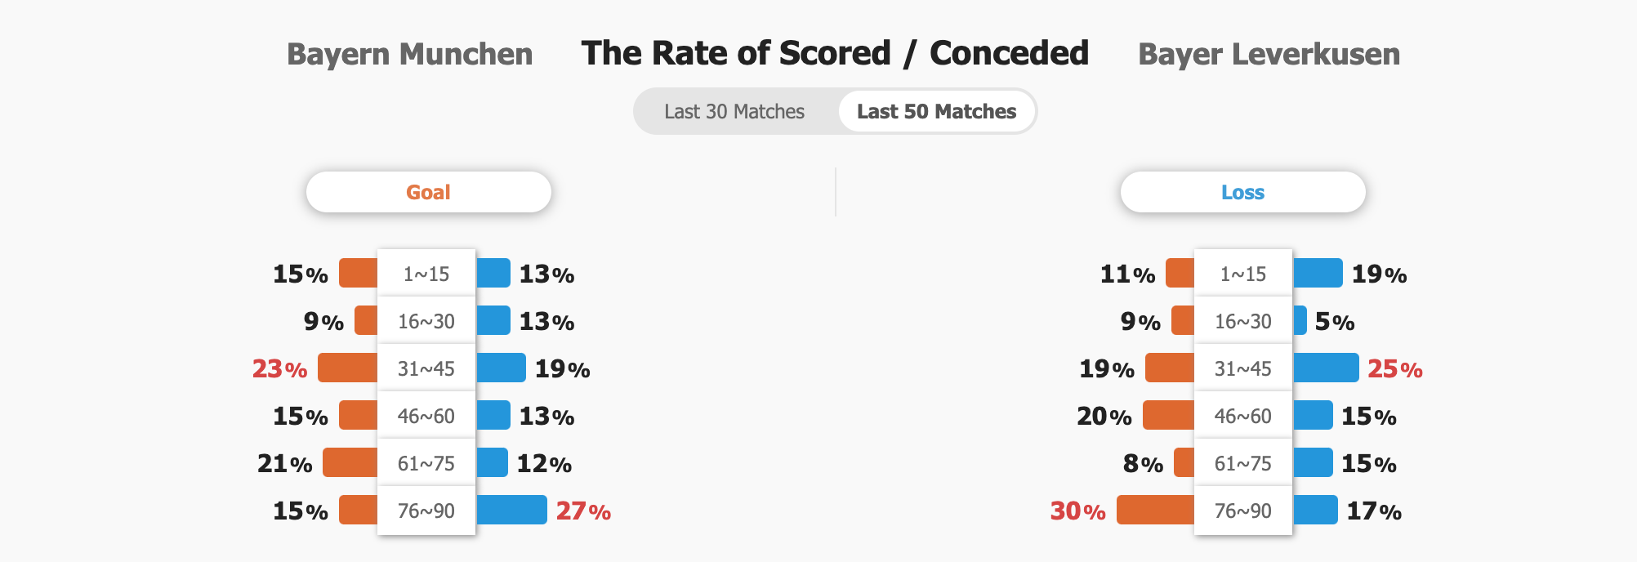The height and width of the screenshot is (562, 1637).
Task: Switch to Last 30 Matches view
Action: tap(734, 112)
